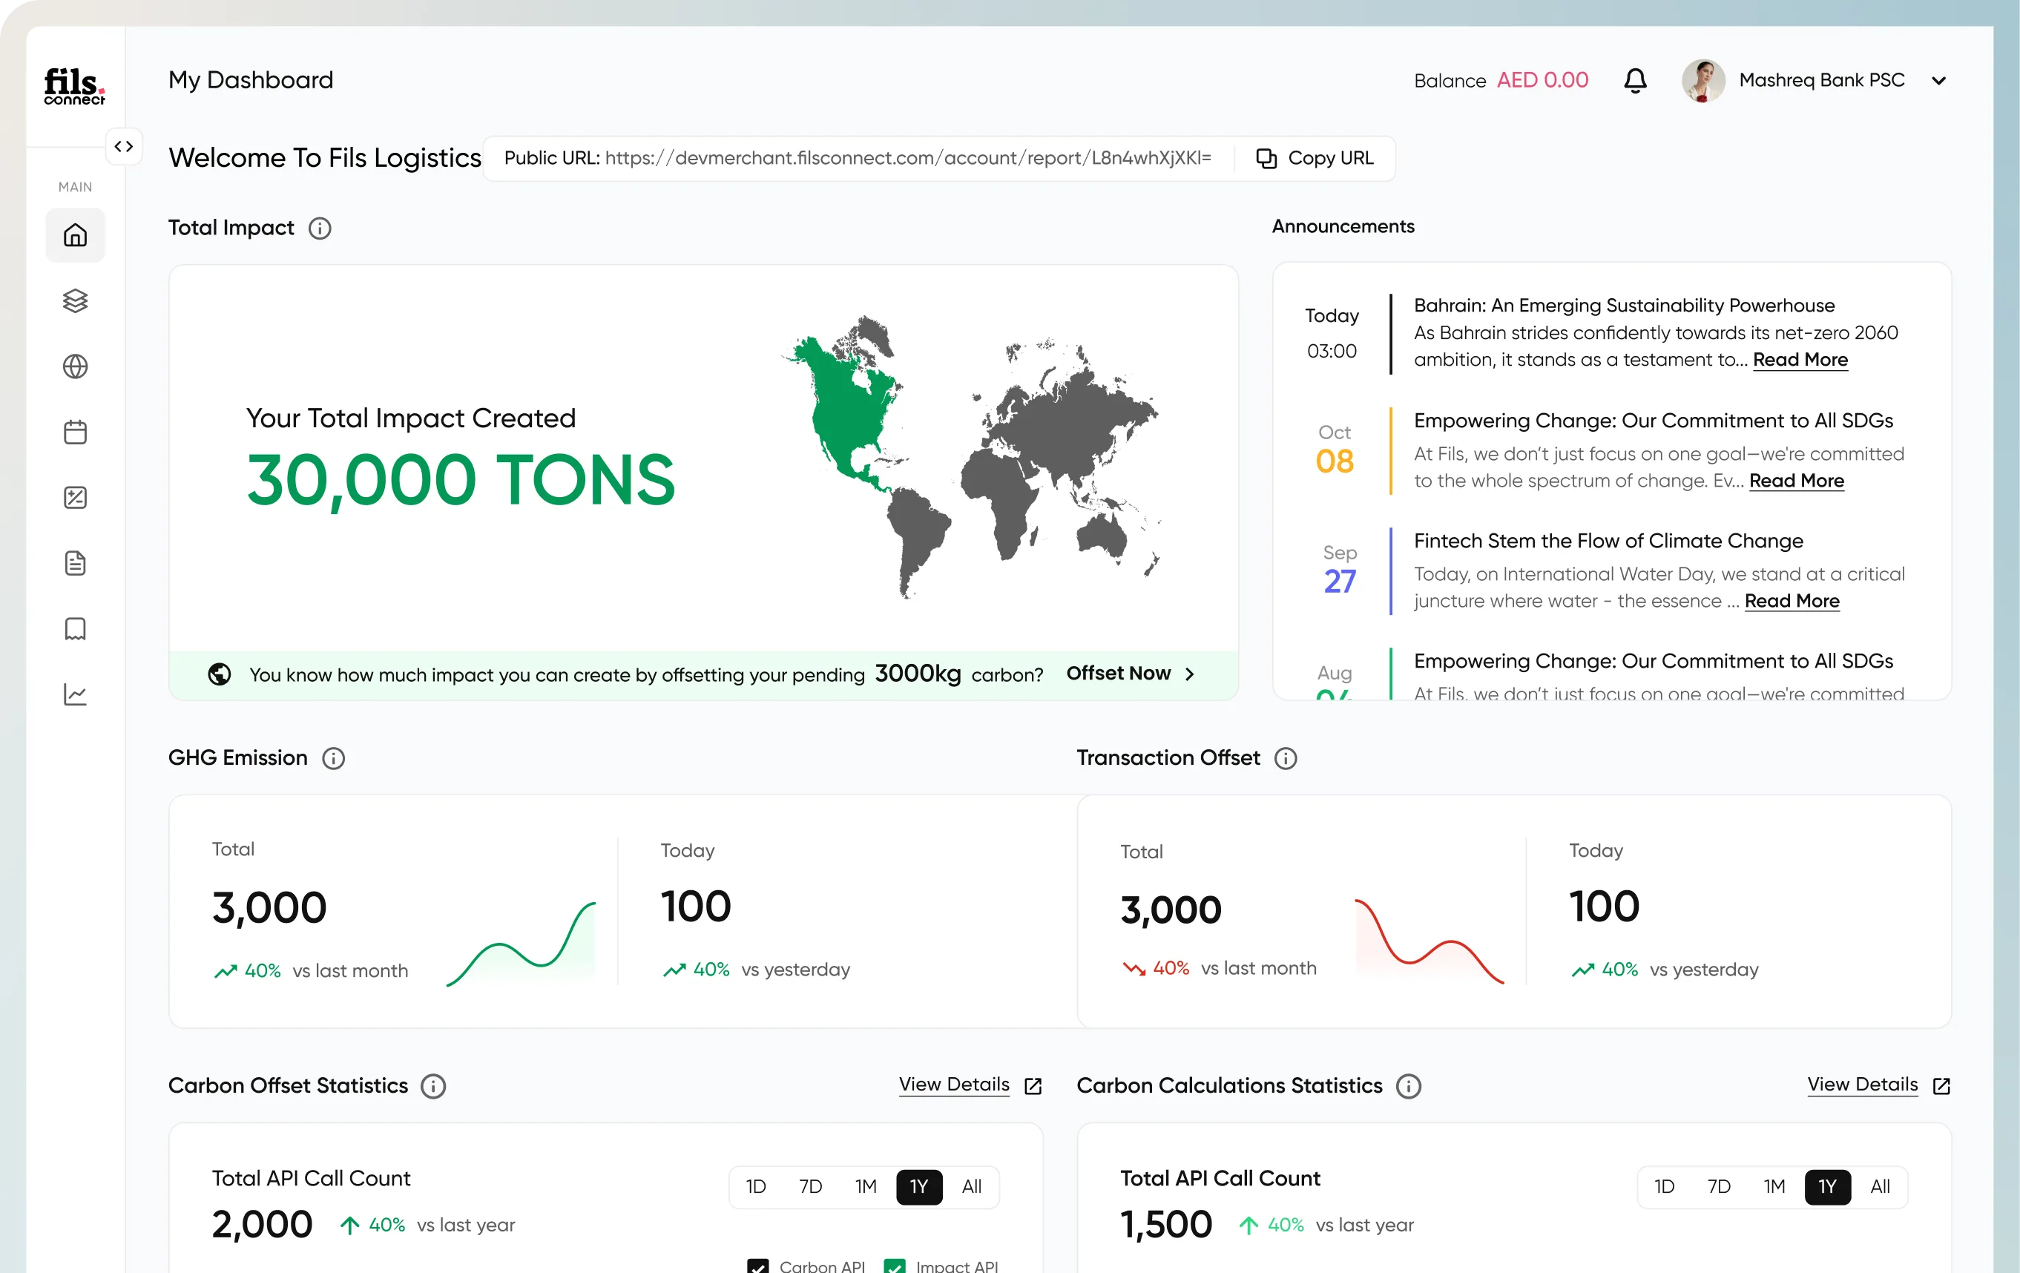
Task: Open the line chart analytics sidebar icon
Action: click(x=75, y=695)
